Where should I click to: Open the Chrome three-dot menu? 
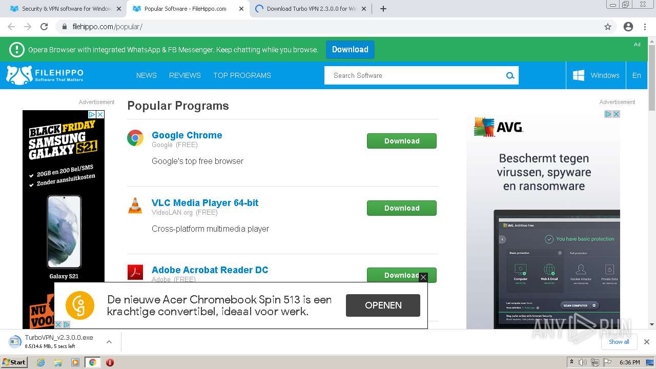click(x=645, y=27)
